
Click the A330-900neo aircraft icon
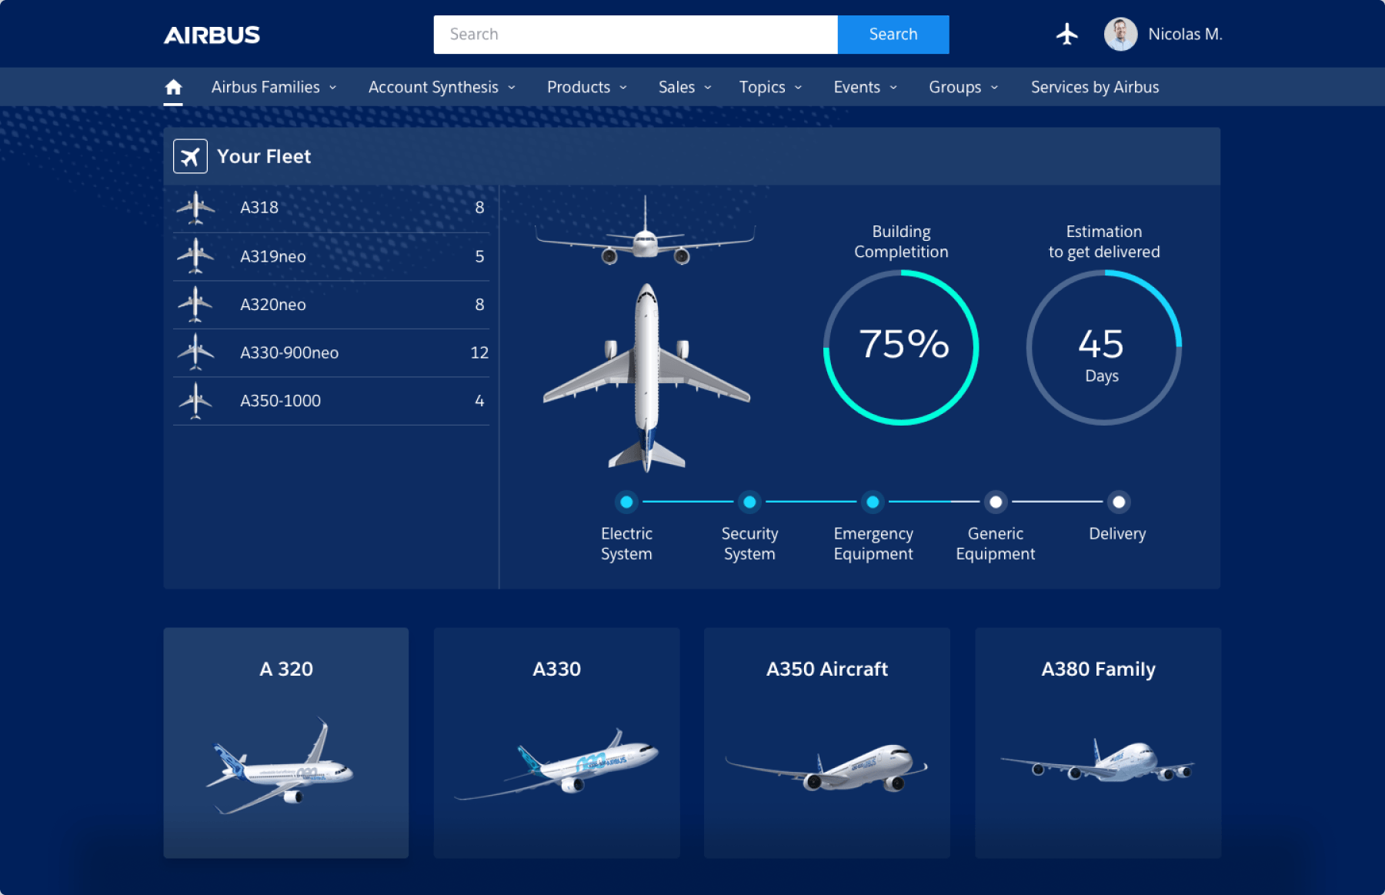click(x=195, y=352)
